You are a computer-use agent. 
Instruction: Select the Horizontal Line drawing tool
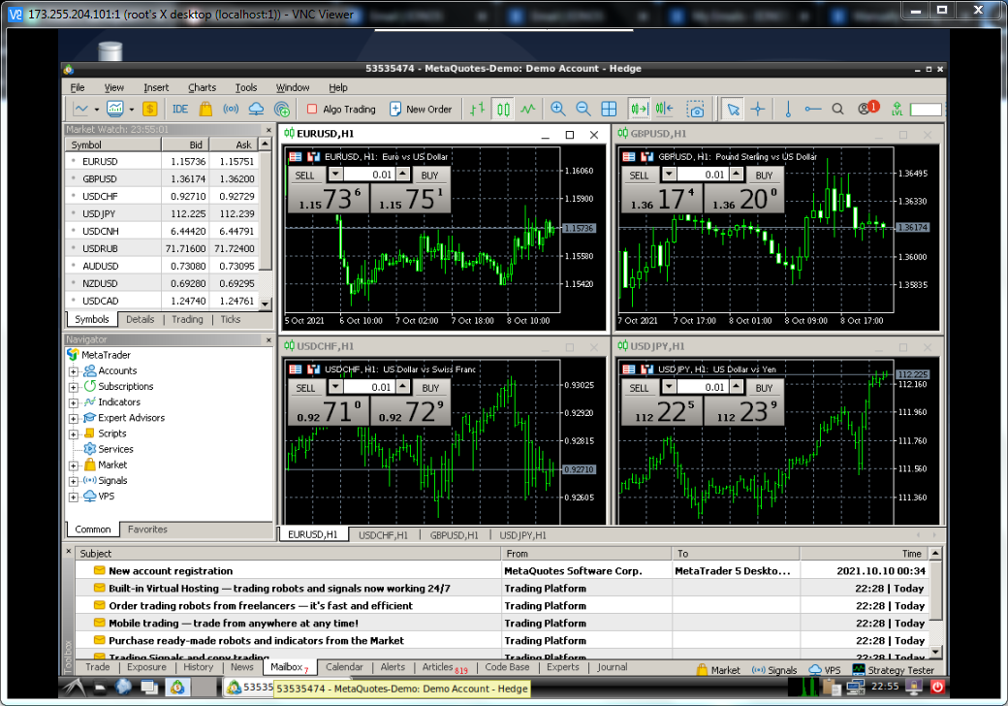pyautogui.click(x=812, y=110)
